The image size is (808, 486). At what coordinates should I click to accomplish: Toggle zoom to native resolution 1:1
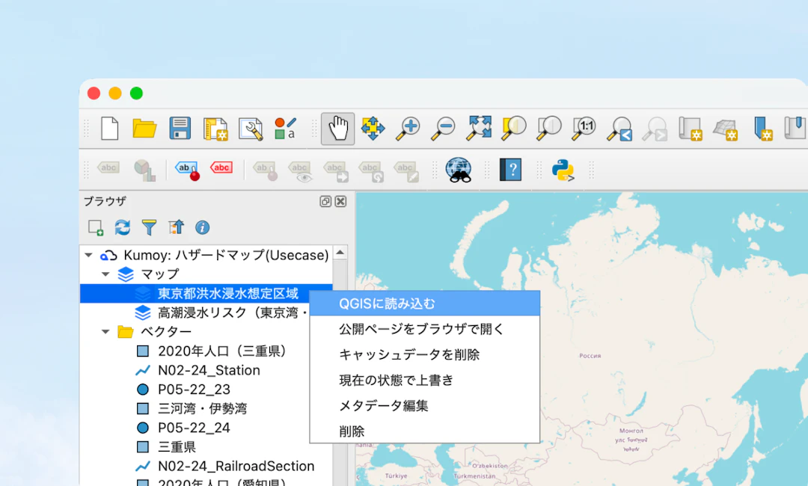coord(584,129)
